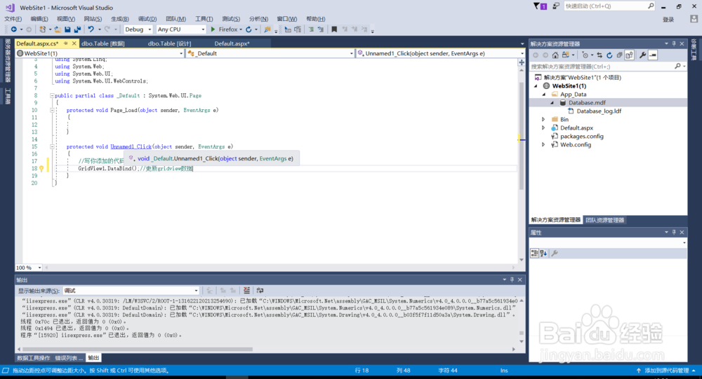Click the lightbulb quick action icon
This screenshot has width=702, height=379.
click(41, 169)
